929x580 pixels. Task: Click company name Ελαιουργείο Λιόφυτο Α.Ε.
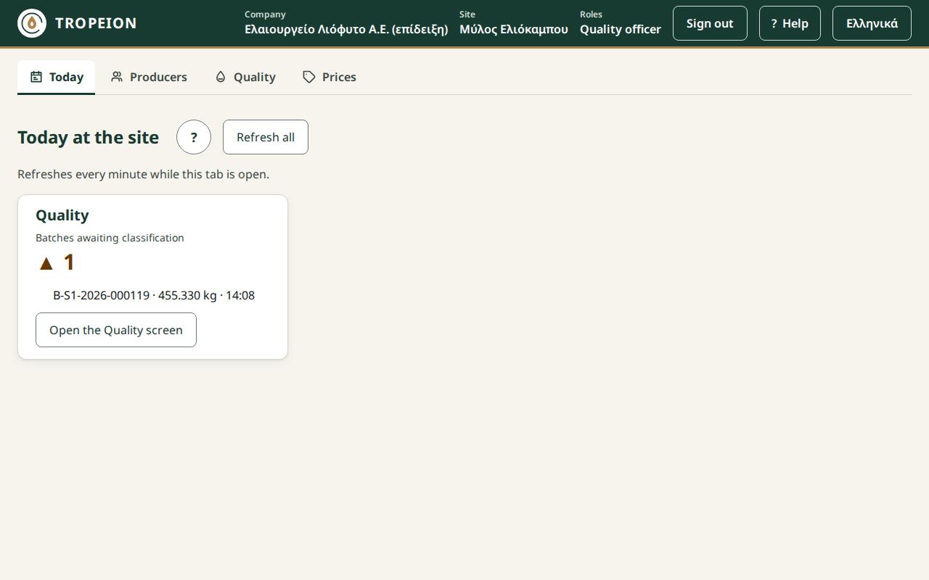346,29
